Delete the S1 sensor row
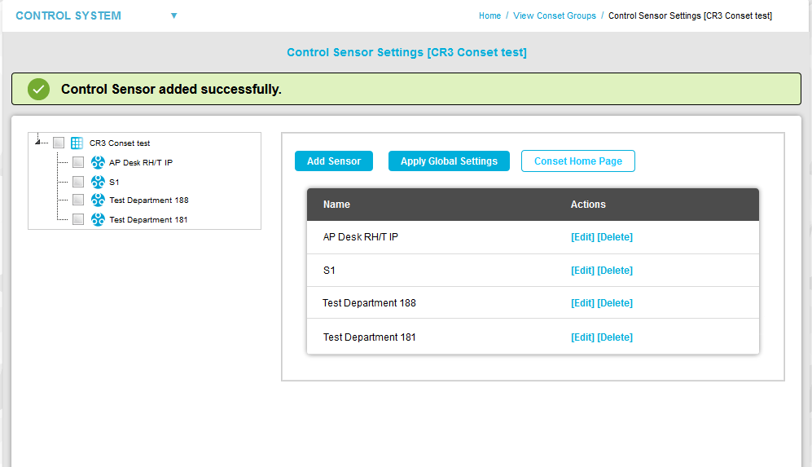The width and height of the screenshot is (812, 467). pos(615,271)
